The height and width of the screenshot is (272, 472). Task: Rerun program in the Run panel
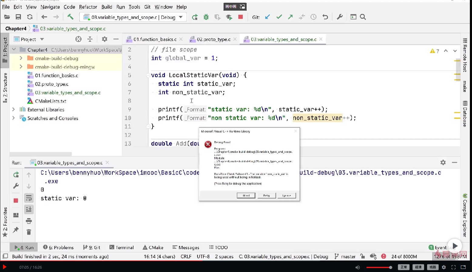point(16,175)
